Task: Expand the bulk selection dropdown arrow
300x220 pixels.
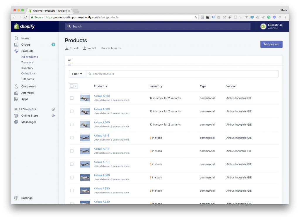Action: pos(76,86)
